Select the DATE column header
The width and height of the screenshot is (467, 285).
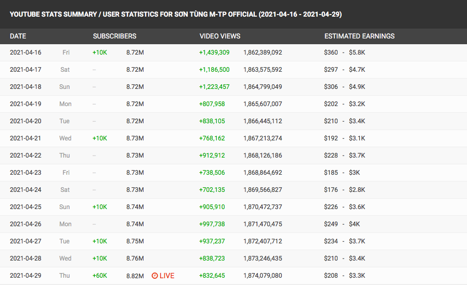pyautogui.click(x=18, y=36)
